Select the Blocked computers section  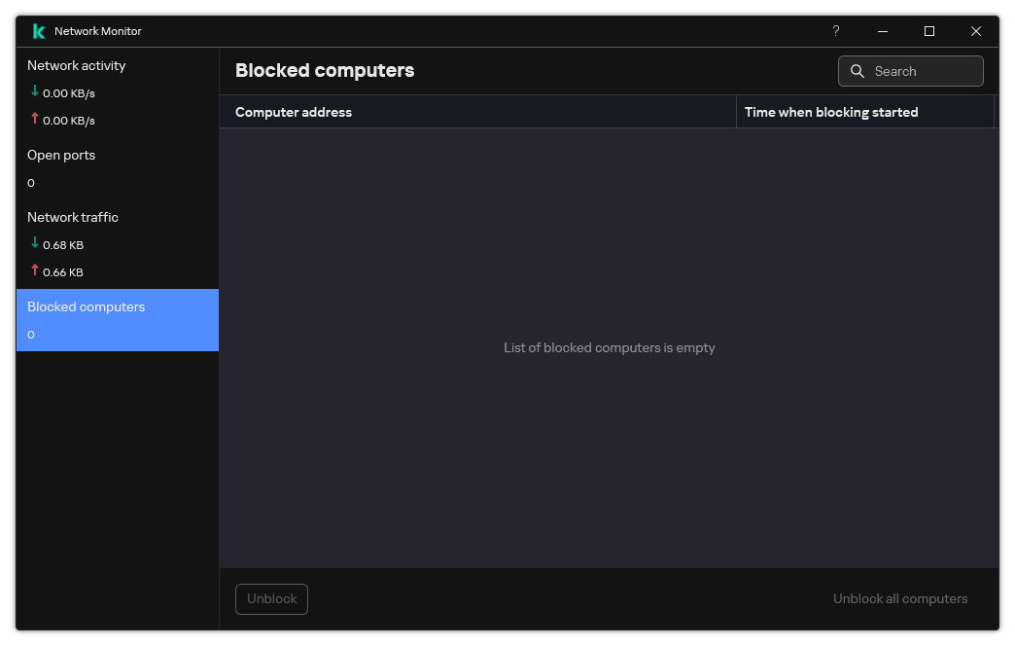tap(86, 306)
